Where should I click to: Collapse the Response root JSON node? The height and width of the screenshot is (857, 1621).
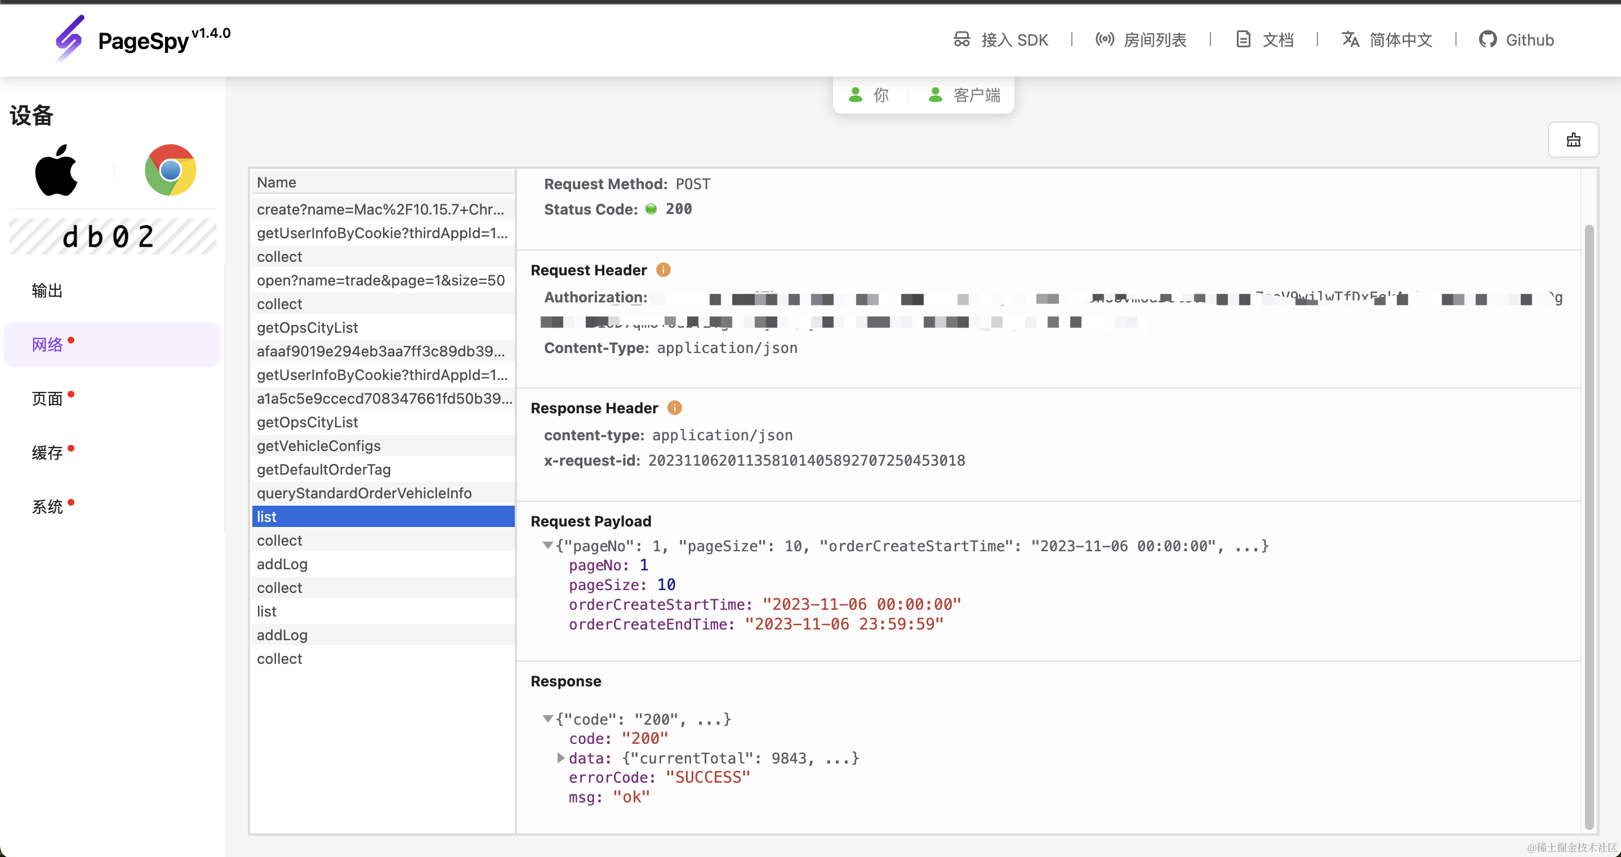pos(548,718)
